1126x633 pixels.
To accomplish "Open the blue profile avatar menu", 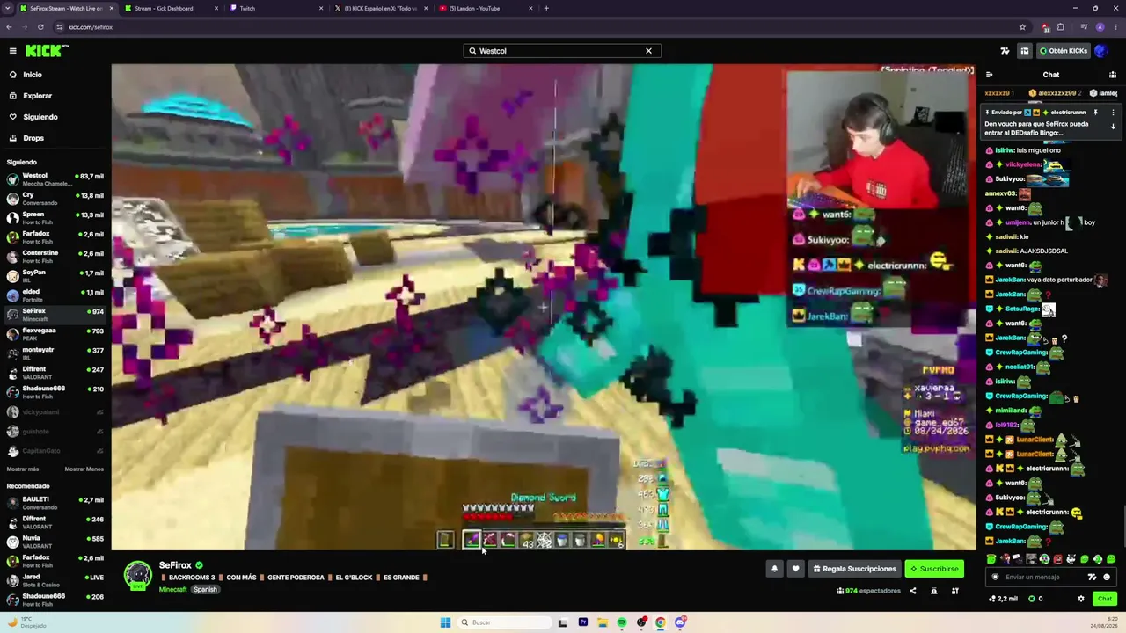I will (1100, 51).
